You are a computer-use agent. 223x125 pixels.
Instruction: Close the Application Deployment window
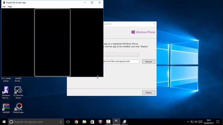click(154, 24)
